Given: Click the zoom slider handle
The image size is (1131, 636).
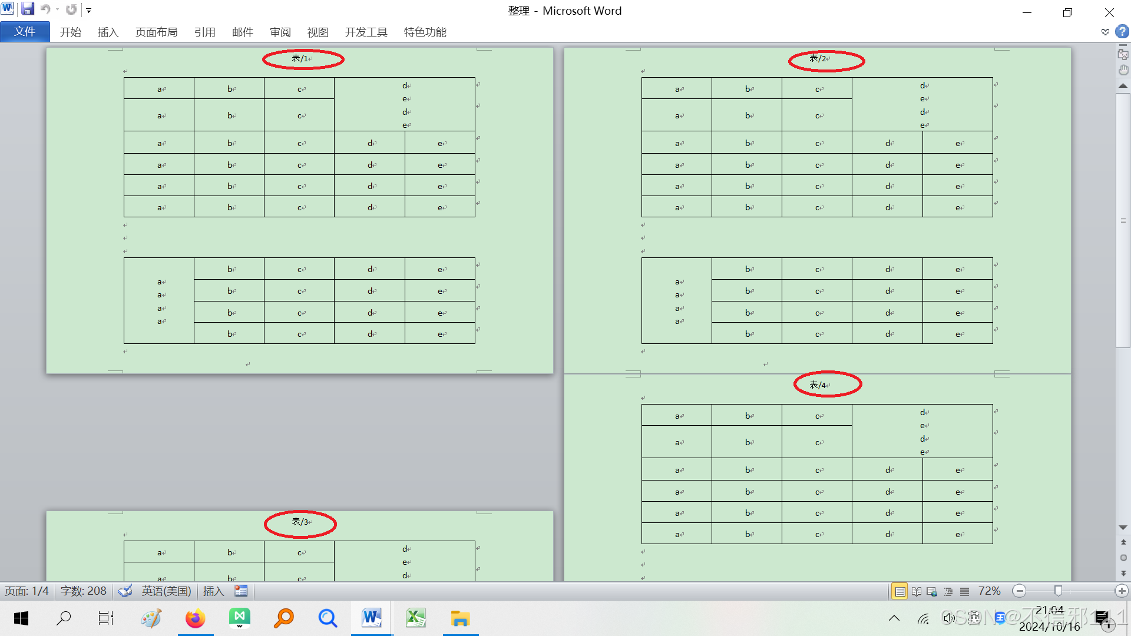Looking at the screenshot, I should (x=1058, y=591).
